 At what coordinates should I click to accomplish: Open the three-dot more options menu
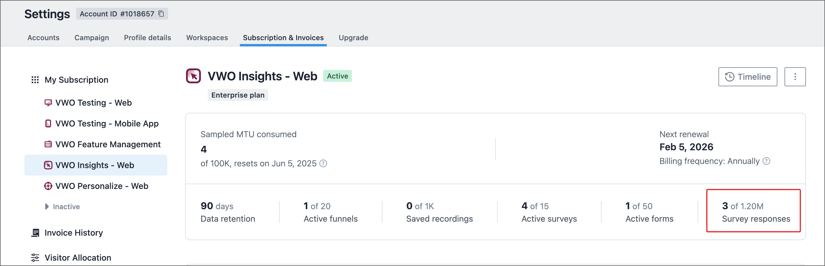(x=795, y=77)
